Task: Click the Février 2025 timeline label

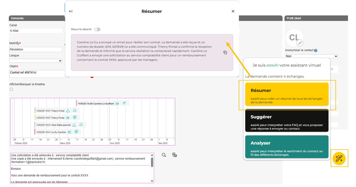Action: coord(21,143)
